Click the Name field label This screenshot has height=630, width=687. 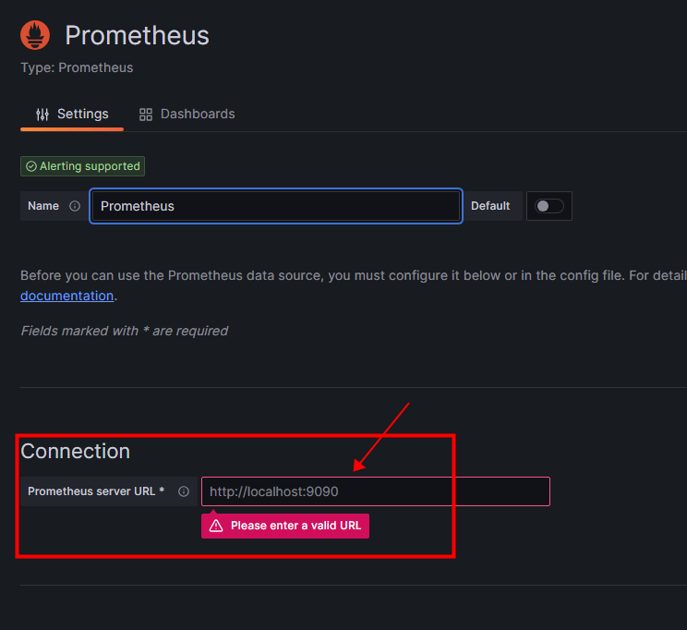[x=43, y=206]
